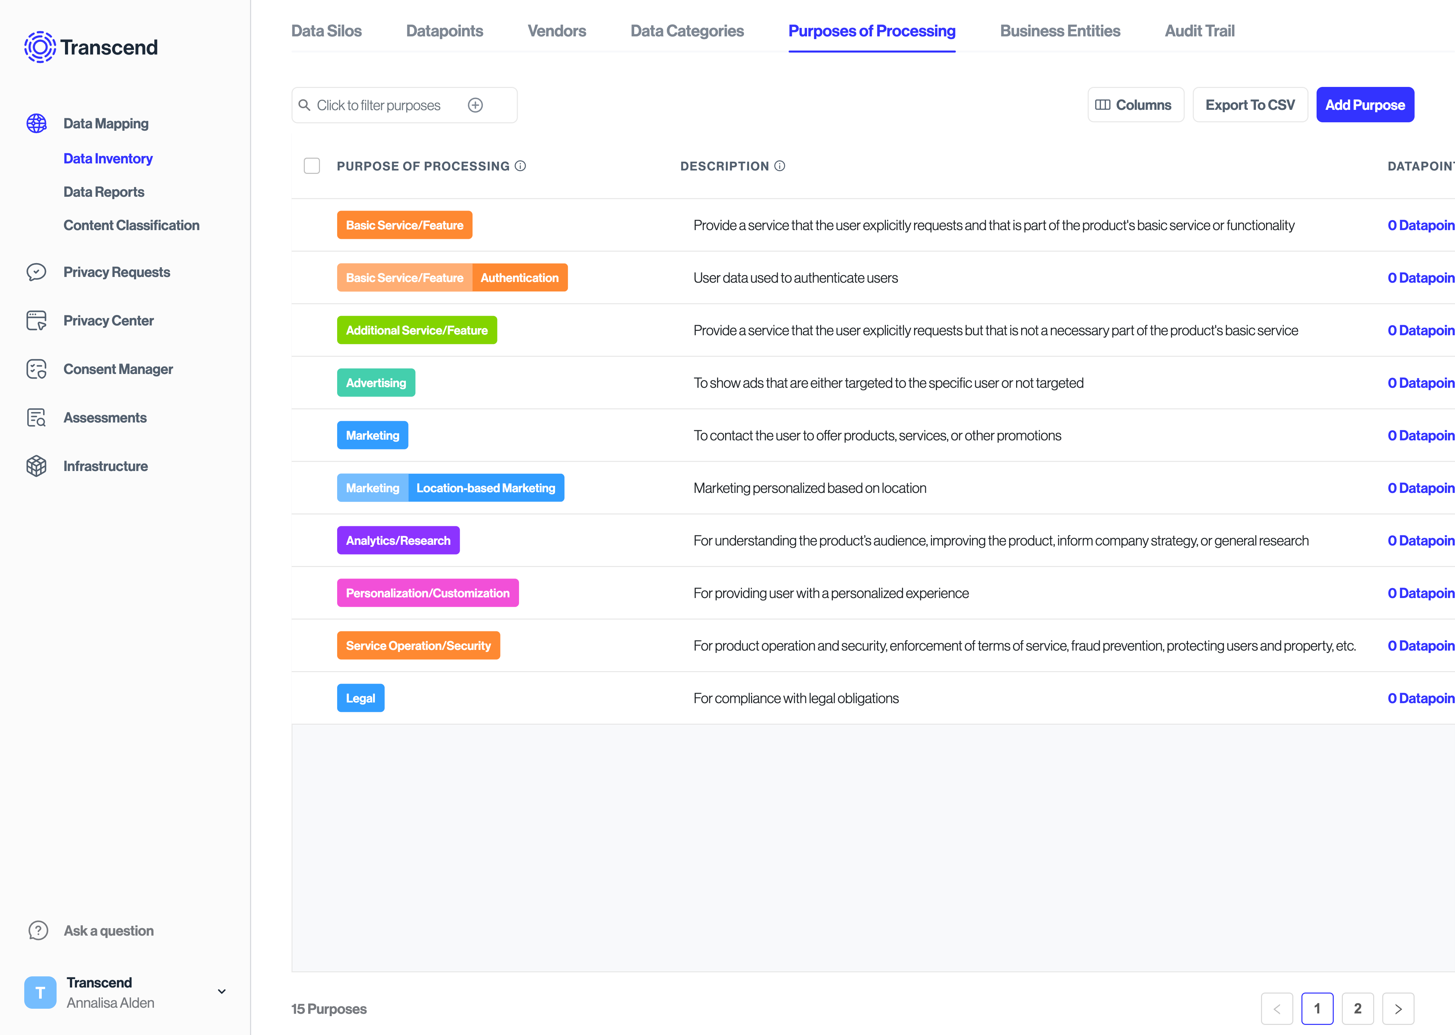Switch to the Audit Trail tab
Screen dimensions: 1455x1035
[x=1200, y=30]
